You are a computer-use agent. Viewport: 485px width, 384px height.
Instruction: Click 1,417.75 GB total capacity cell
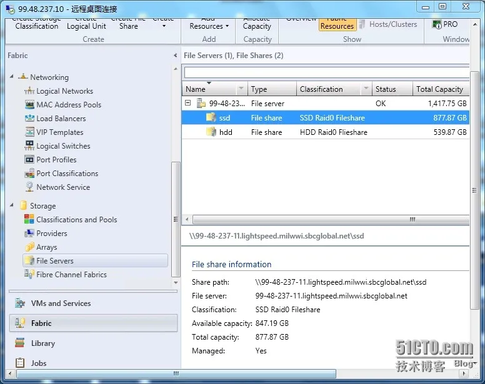click(447, 103)
